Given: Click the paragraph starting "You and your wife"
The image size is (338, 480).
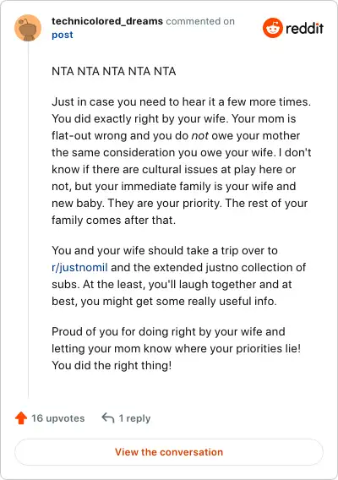Looking at the screenshot, I should (179, 275).
